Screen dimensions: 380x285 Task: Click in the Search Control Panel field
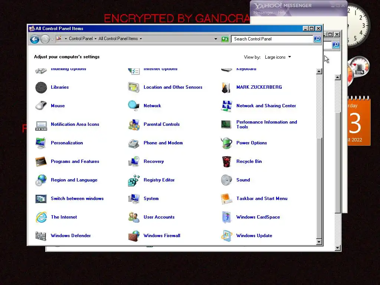tap(272, 39)
